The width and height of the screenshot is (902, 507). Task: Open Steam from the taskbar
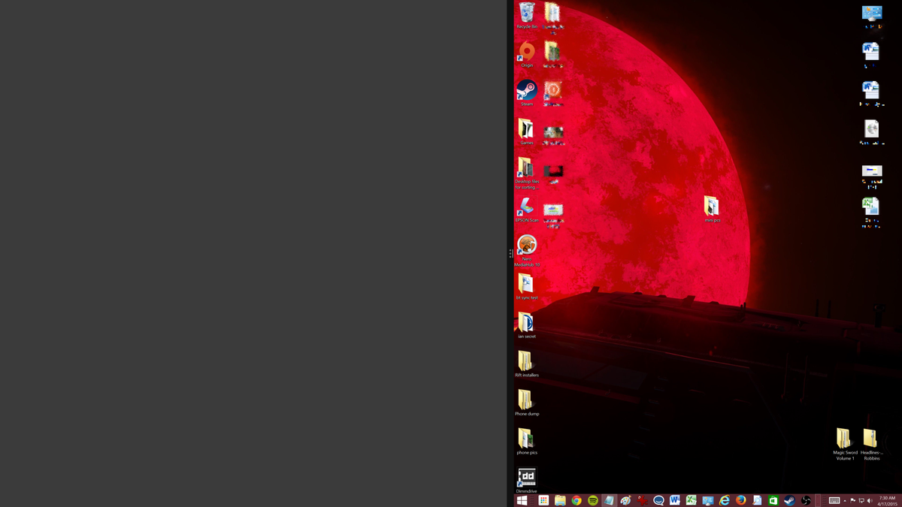click(789, 500)
